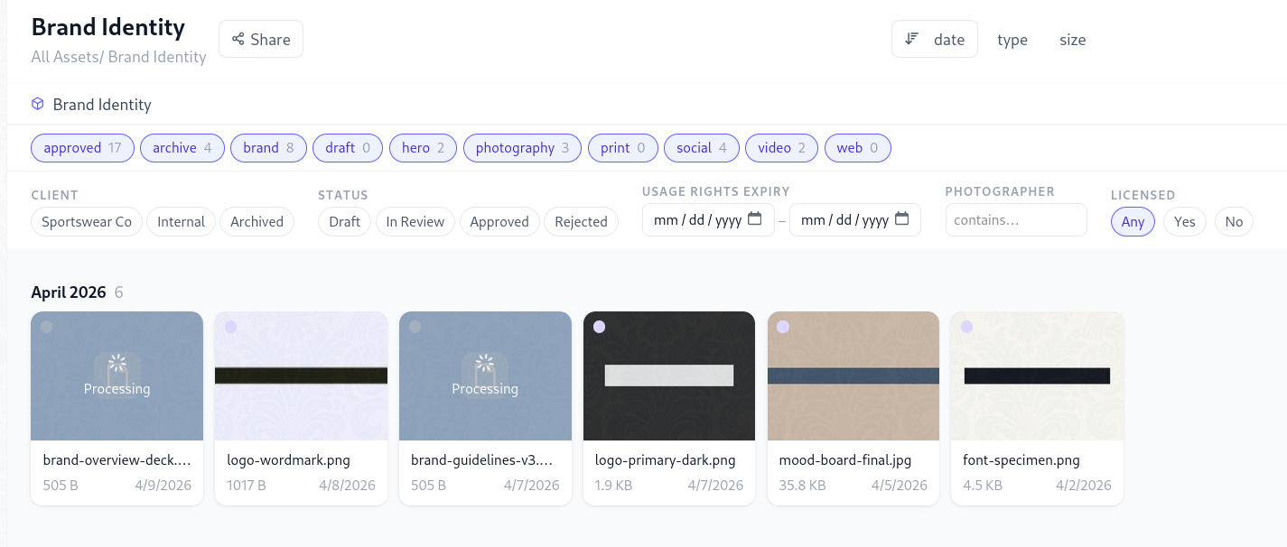Click the brand-overview-deck file name

coord(117,460)
